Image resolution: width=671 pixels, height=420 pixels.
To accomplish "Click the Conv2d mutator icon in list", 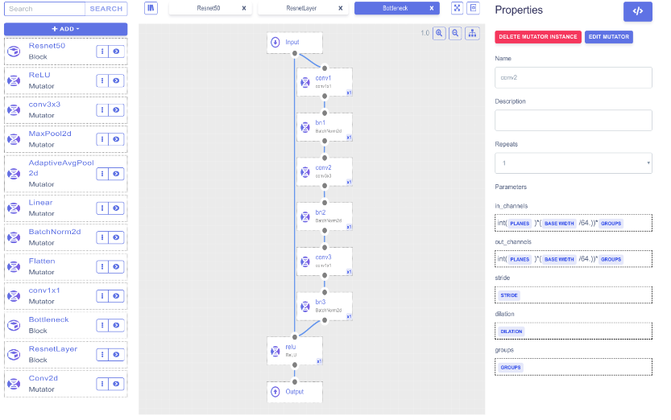I will click(14, 384).
